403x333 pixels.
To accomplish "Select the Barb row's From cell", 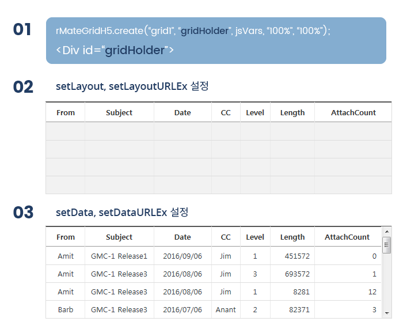I will (x=66, y=309).
